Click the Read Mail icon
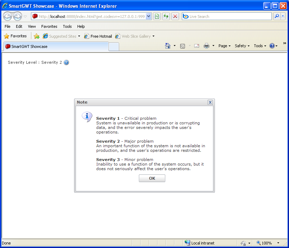This screenshot has width=289, height=248. [197, 46]
